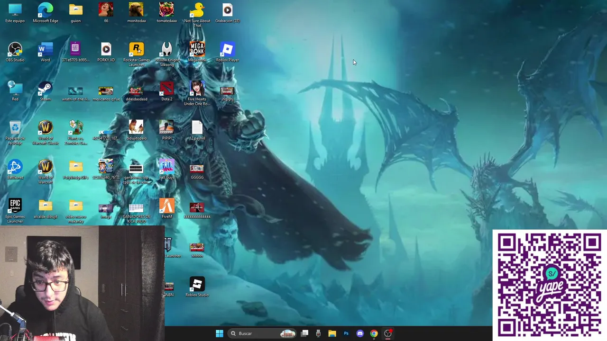Launch Roblox Studio from the desktop
Screen dimensions: 607x341
click(x=197, y=287)
